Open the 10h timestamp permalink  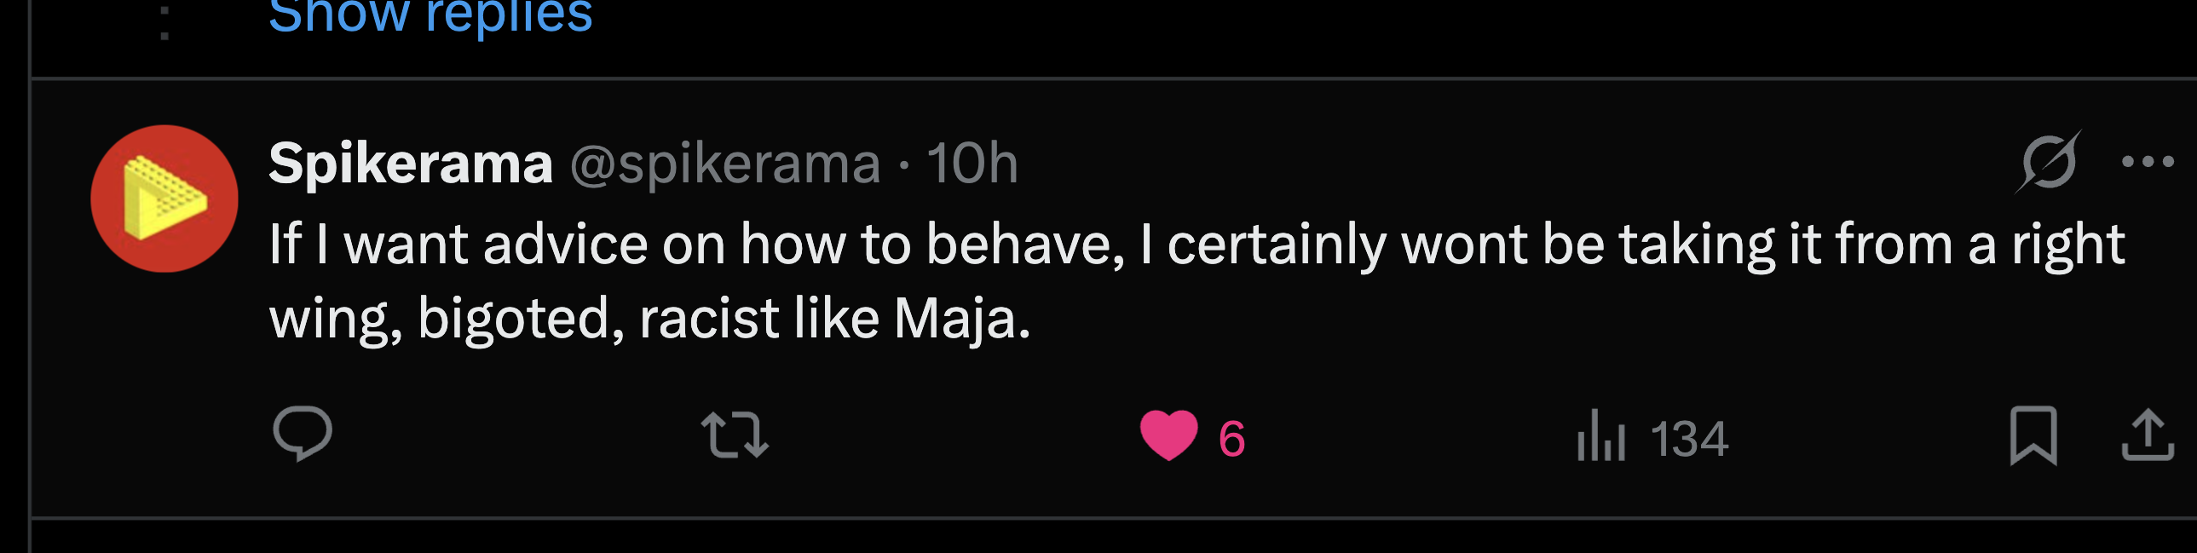click(x=972, y=162)
